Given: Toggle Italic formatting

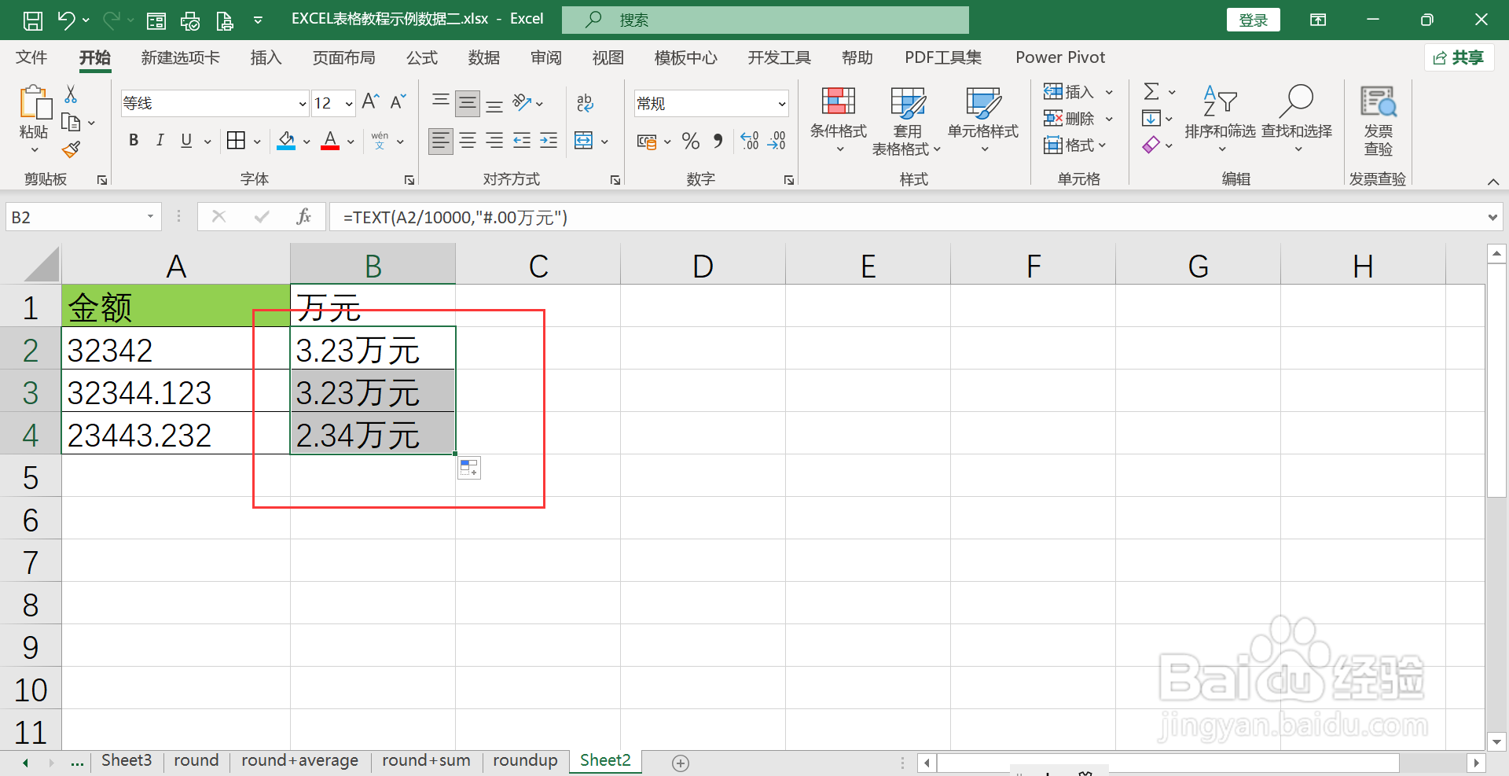Looking at the screenshot, I should pyautogui.click(x=160, y=141).
